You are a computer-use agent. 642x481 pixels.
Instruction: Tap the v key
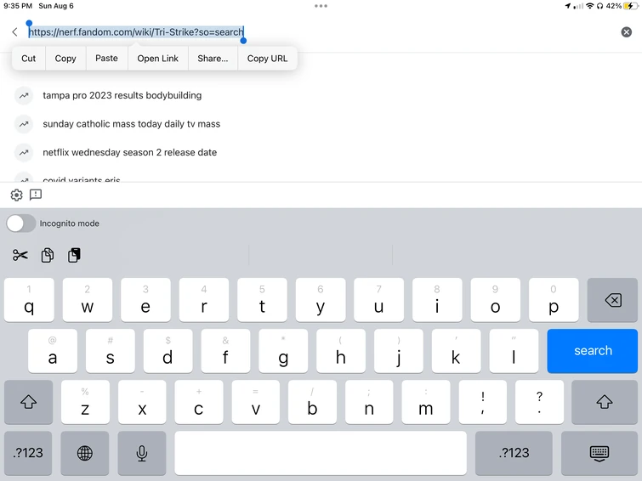pyautogui.click(x=255, y=402)
